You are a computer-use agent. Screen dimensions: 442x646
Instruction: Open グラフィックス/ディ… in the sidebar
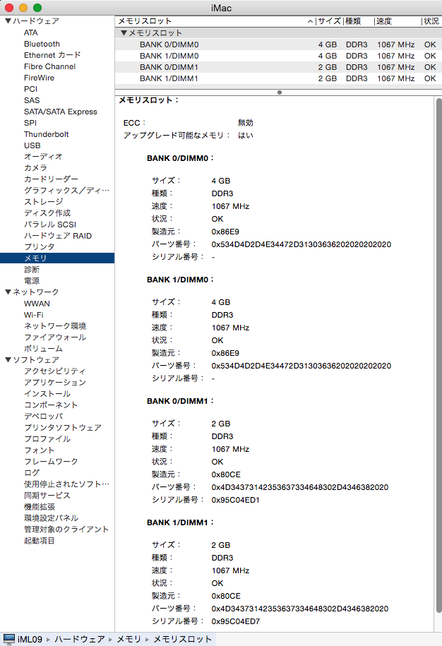coord(67,191)
